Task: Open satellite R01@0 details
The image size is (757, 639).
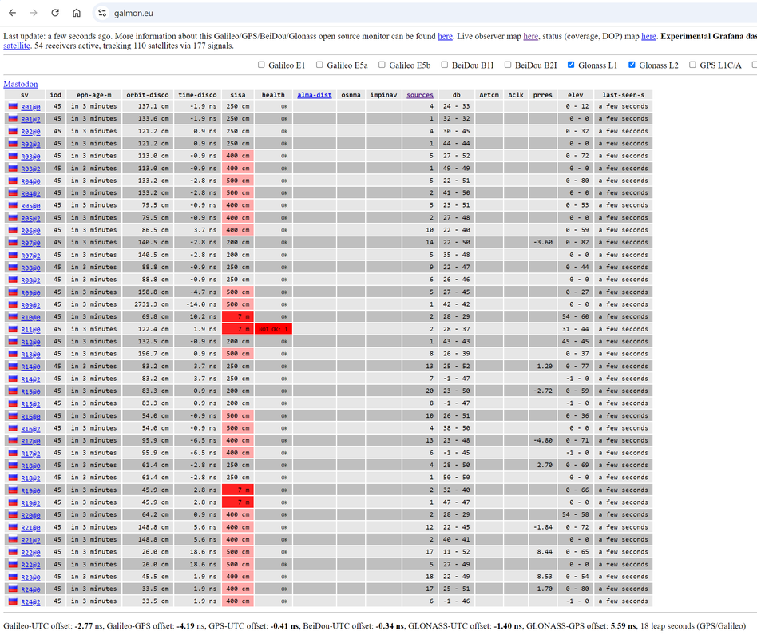Action: click(31, 107)
